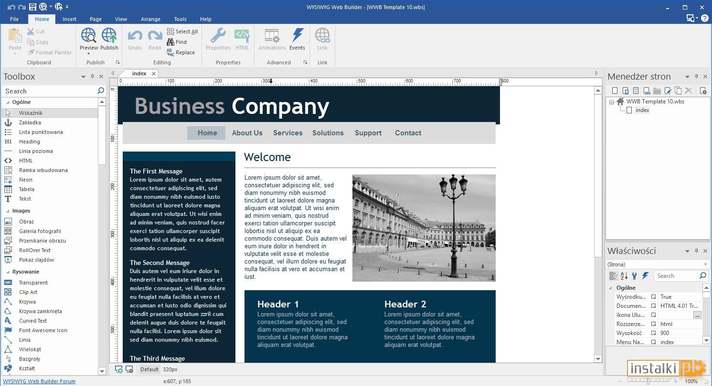Click the new page icon in Menedżer stron
712x386 pixels.
point(615,91)
